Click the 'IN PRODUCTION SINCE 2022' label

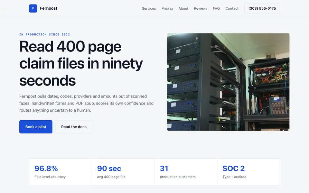[44, 34]
